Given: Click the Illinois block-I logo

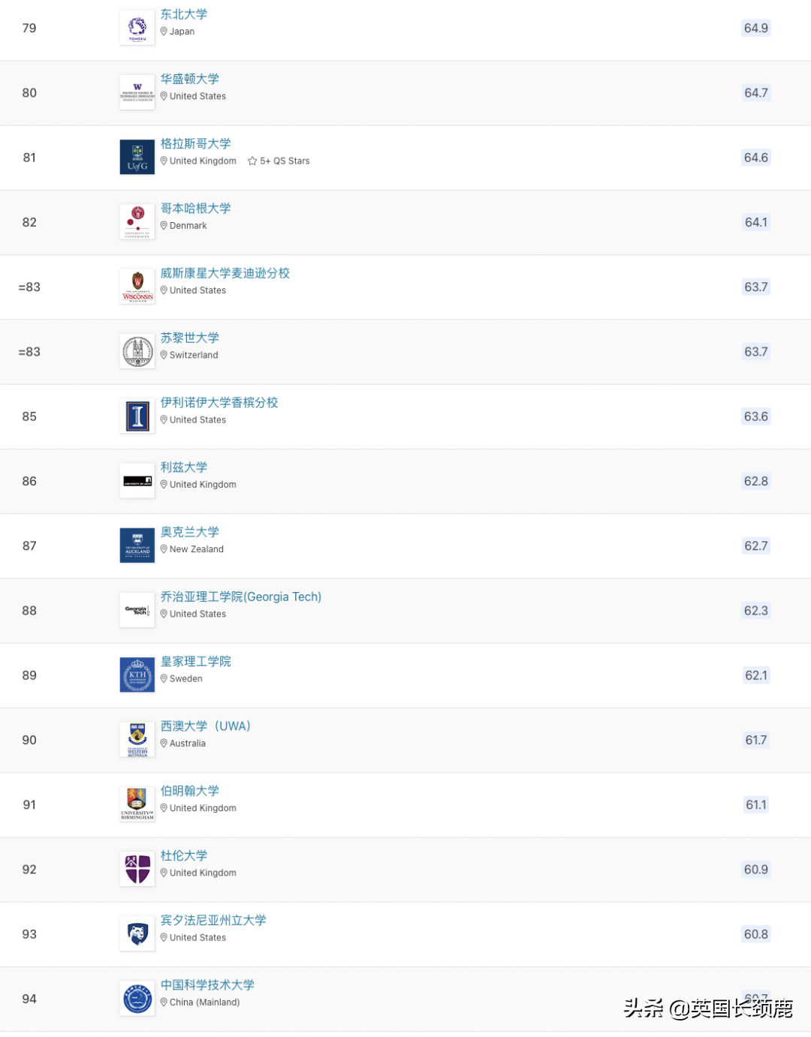Looking at the screenshot, I should point(137,416).
